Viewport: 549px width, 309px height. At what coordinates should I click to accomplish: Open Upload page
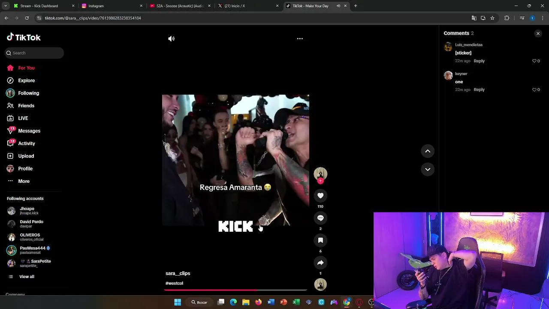click(x=26, y=156)
